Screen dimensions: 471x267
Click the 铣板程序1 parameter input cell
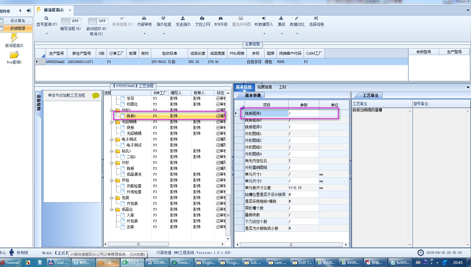click(304, 113)
